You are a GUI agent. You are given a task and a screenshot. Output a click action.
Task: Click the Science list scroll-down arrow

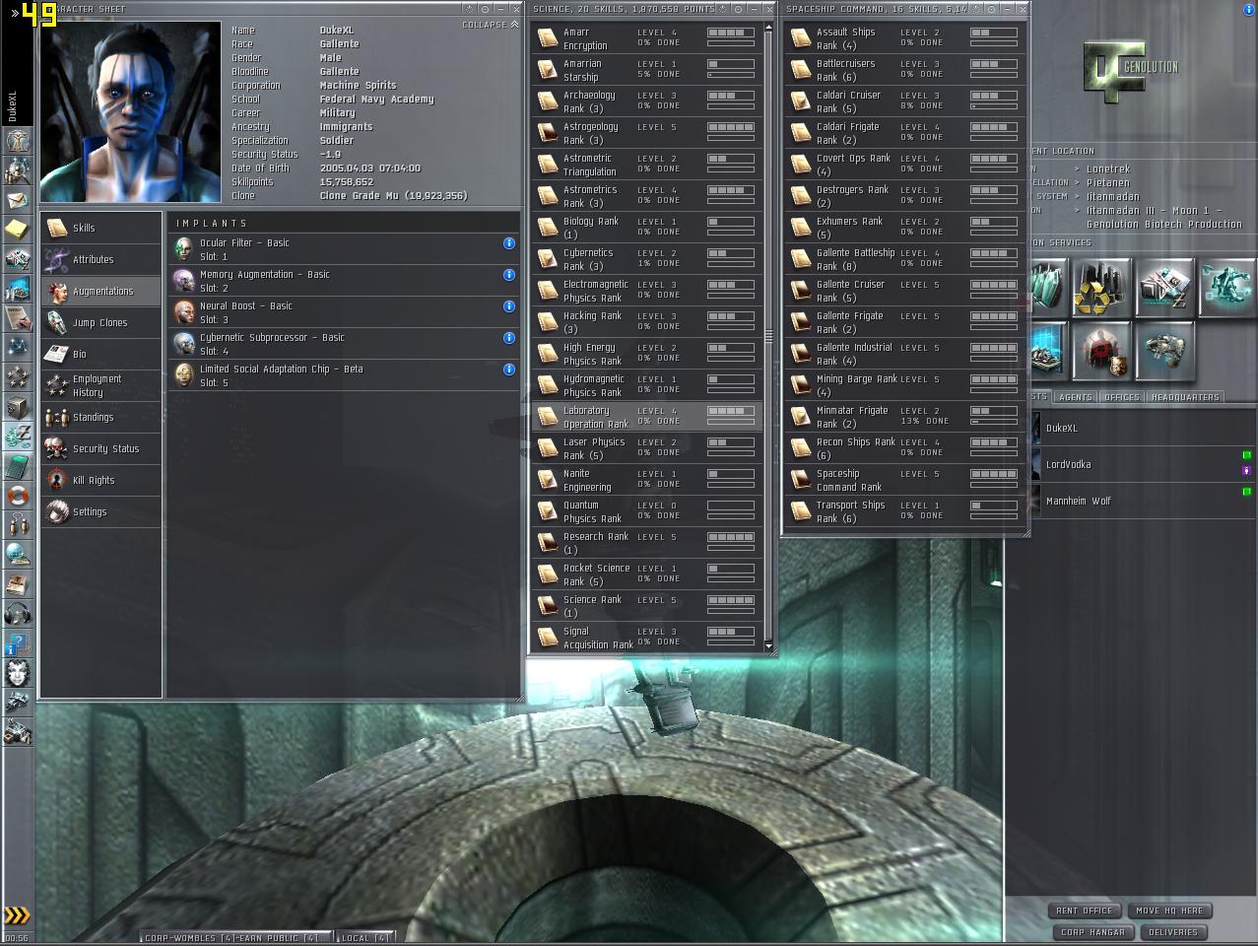point(769,645)
